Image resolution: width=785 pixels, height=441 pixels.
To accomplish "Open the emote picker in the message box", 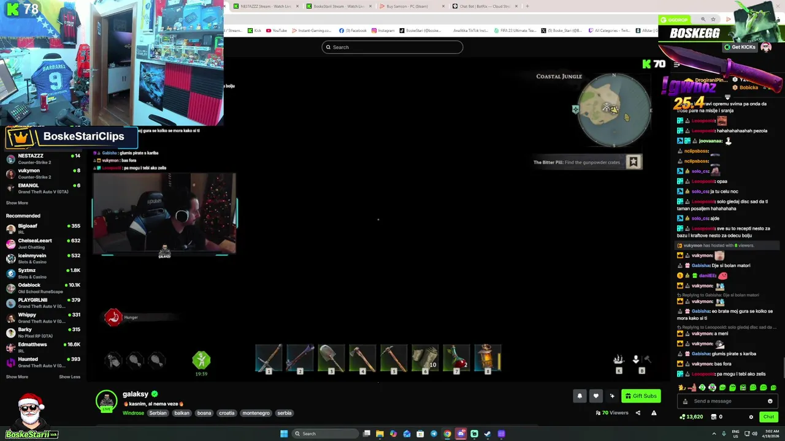I will pos(770,401).
